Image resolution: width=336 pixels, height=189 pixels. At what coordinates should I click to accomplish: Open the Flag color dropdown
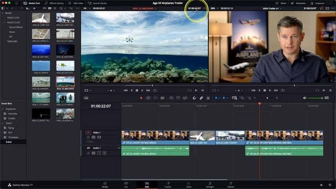click(219, 98)
